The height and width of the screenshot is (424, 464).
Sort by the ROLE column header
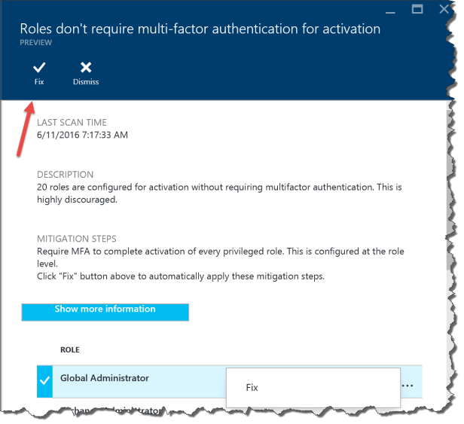coord(70,350)
